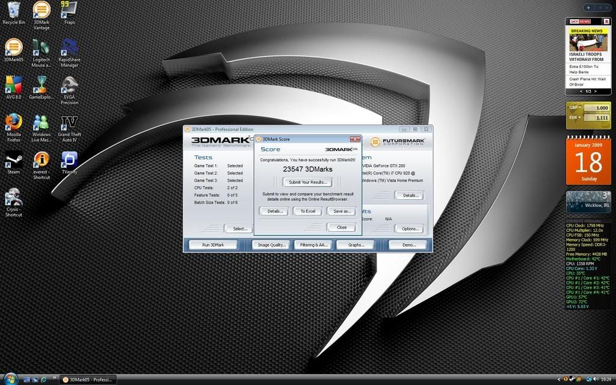The image size is (616, 385).
Task: Launch Internet Explorer from quick launch
Action: (x=43, y=380)
